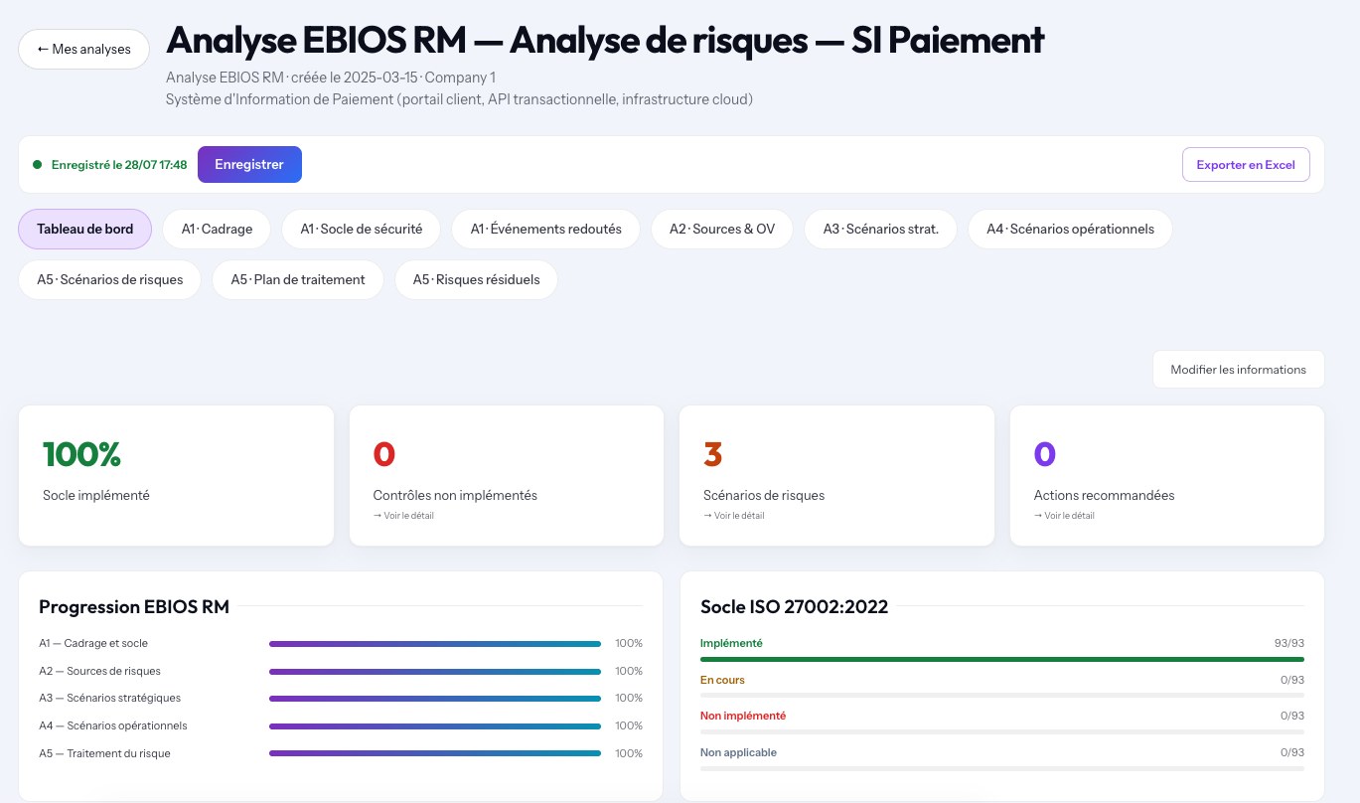The image size is (1360, 803).
Task: Click the page title Analyse EBIOS RM
Action: coord(605,40)
